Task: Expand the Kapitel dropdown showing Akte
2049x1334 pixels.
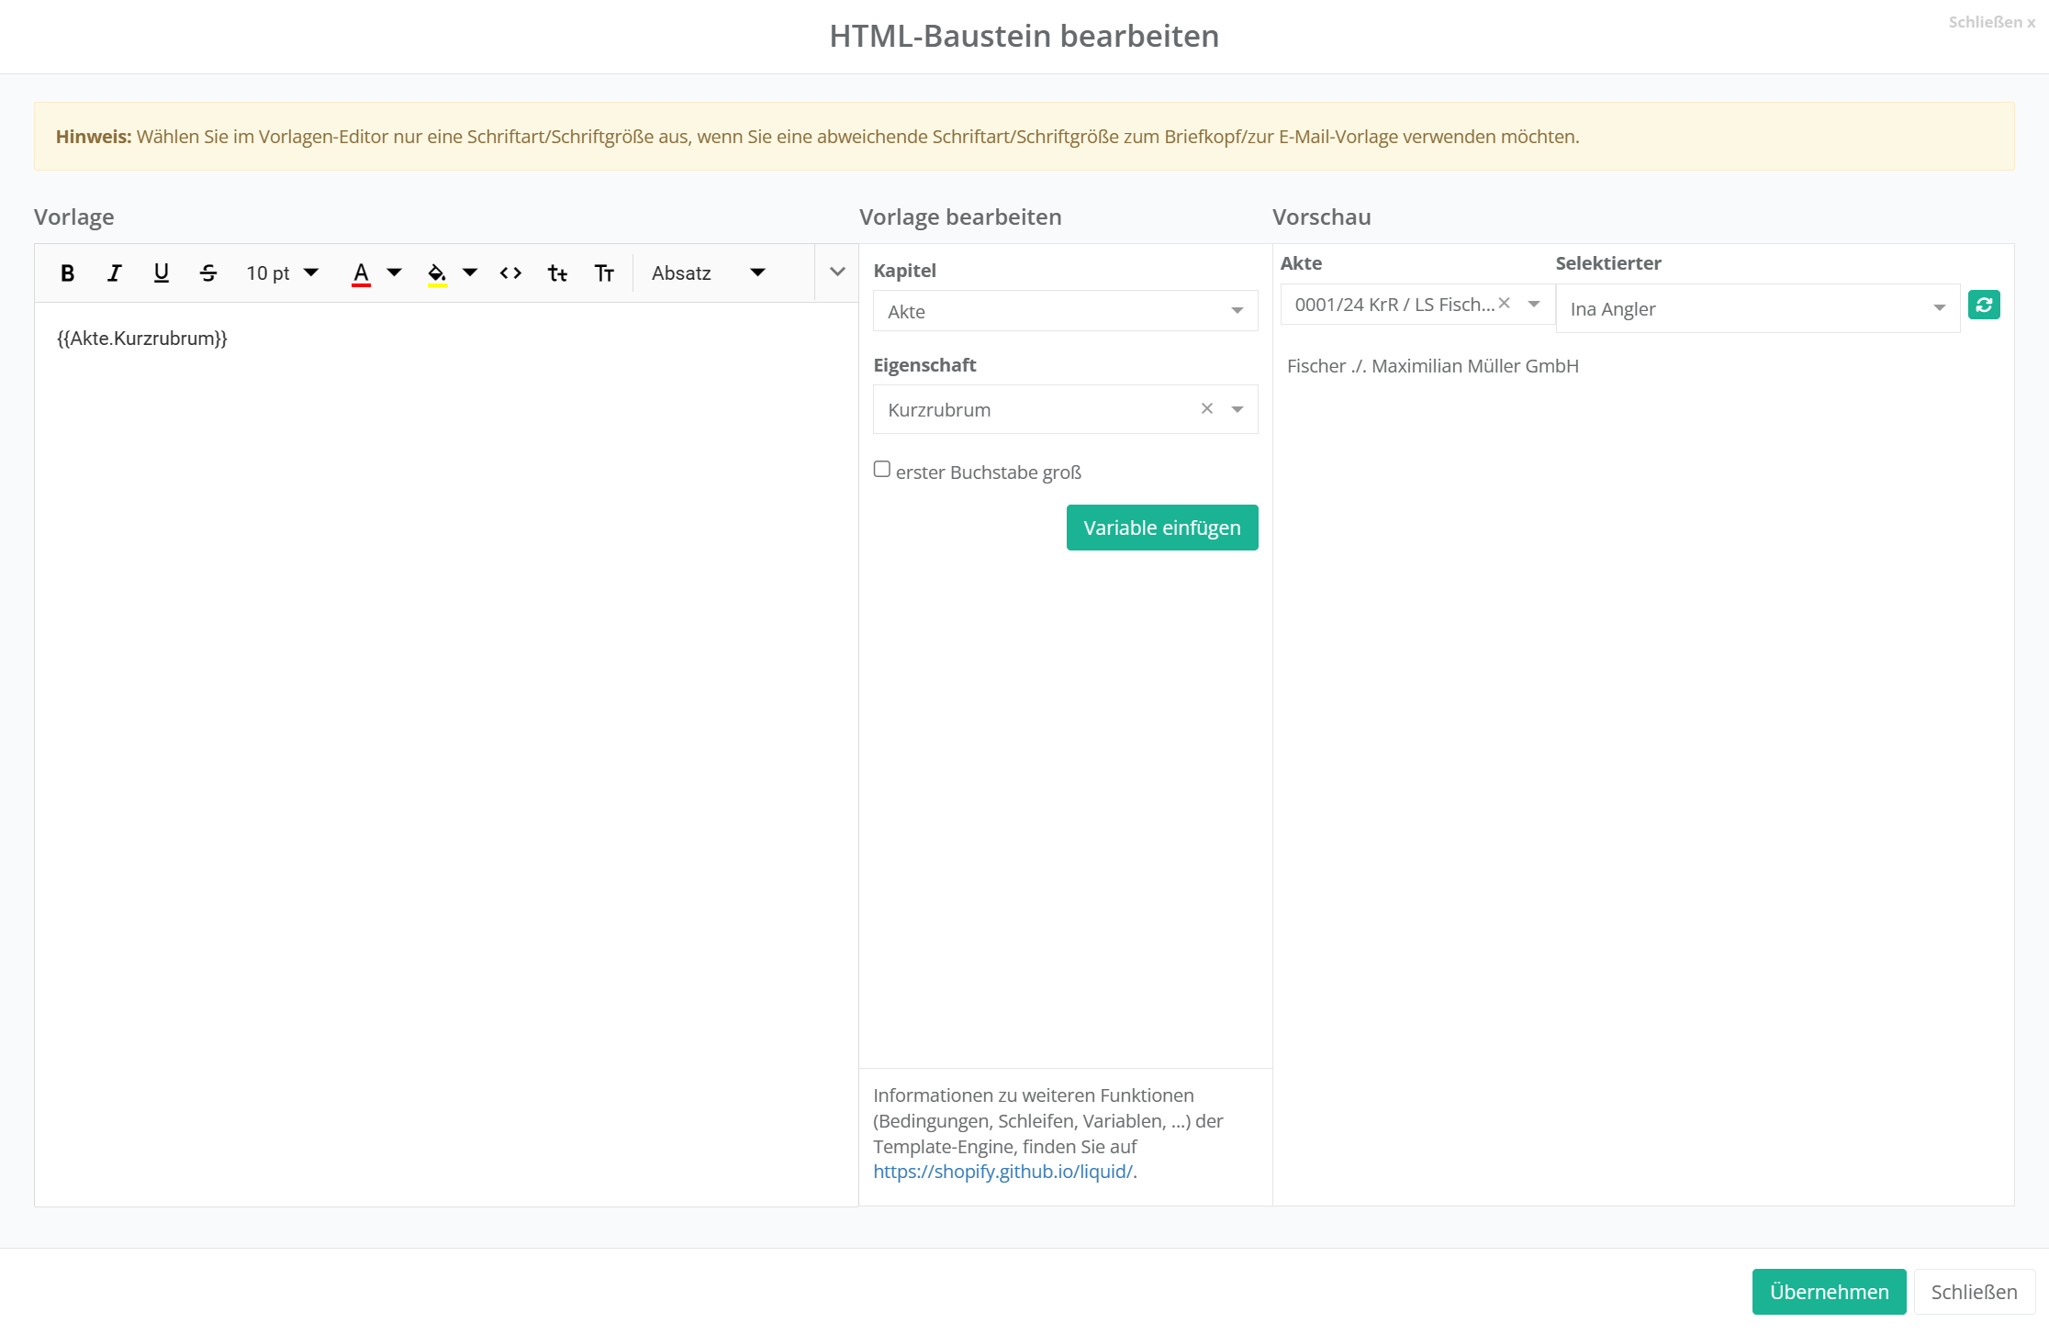Action: point(1065,311)
